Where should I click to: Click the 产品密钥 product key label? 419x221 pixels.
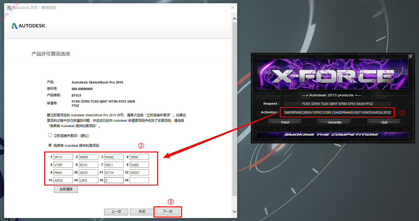[x=53, y=95]
